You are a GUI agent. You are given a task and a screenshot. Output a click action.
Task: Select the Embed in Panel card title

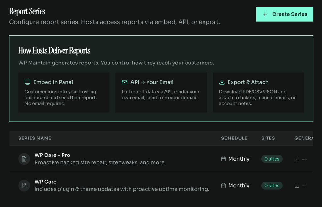pos(53,82)
